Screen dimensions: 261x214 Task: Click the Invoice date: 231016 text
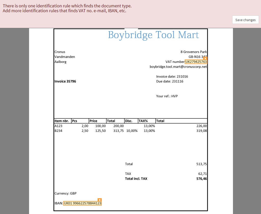pyautogui.click(x=172, y=77)
